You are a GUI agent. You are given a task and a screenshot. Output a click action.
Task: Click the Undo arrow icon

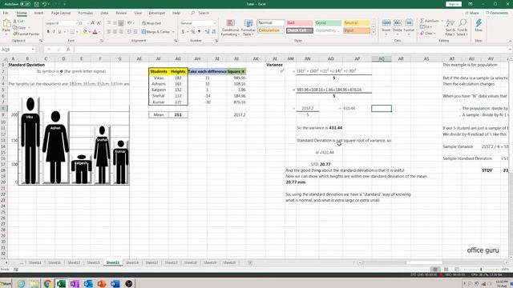(44, 4)
